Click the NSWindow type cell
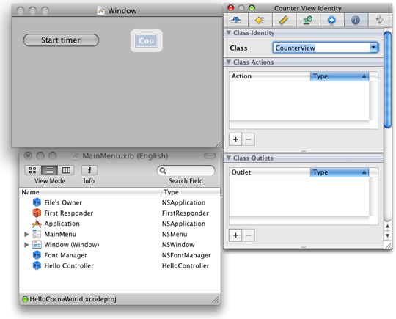Viewport: 396px width, 319px height. [x=178, y=245]
